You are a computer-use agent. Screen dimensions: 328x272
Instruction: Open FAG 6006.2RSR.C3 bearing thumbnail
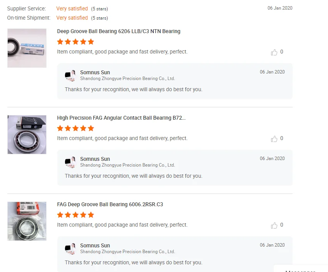pos(27,221)
